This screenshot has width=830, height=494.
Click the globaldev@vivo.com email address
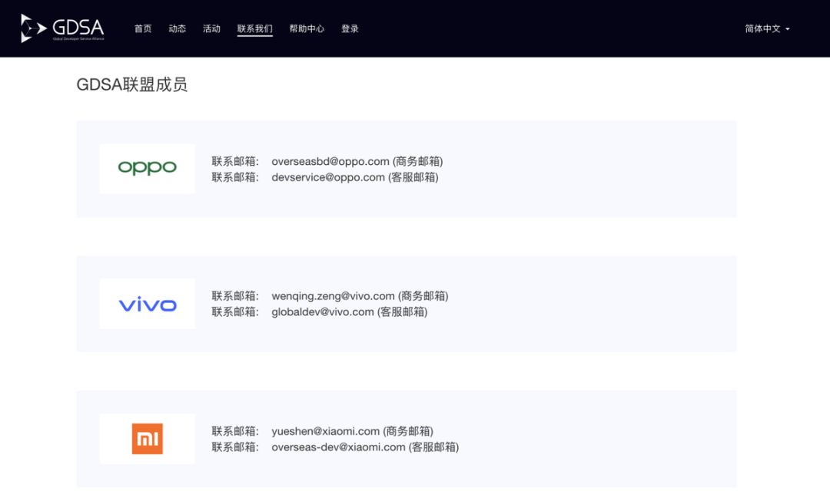coord(323,312)
